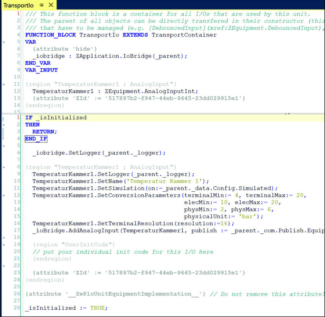
Task: Click TemperaturKammer1.SetLogger call
Action: tap(113, 174)
